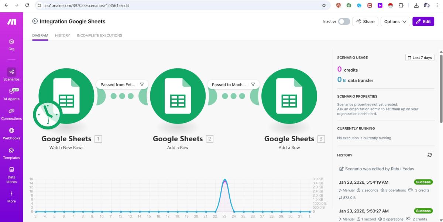
Task: Open Templates from the sidebar
Action: (11, 153)
